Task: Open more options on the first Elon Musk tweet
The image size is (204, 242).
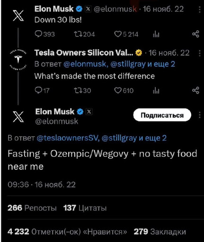Action: point(200,9)
